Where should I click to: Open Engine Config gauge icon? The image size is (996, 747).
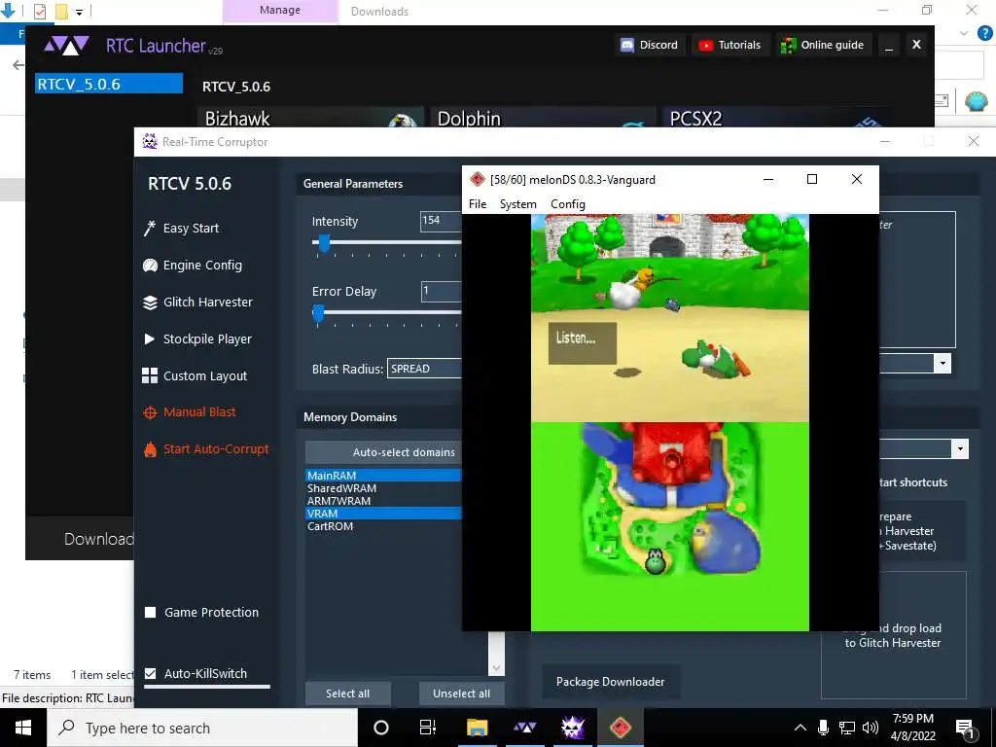click(x=150, y=266)
